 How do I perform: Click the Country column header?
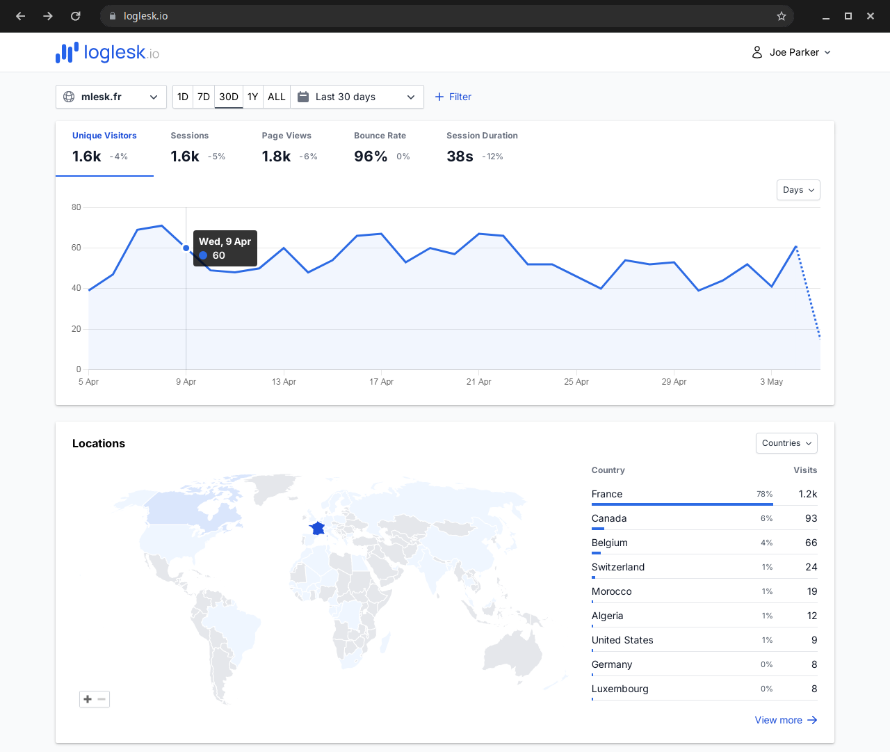tap(608, 470)
